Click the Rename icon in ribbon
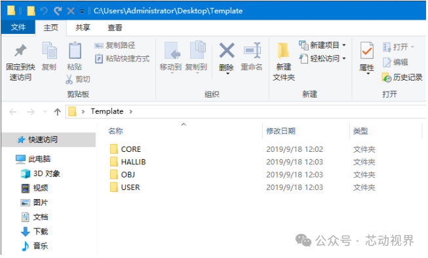This screenshot has width=428, height=258. click(252, 50)
